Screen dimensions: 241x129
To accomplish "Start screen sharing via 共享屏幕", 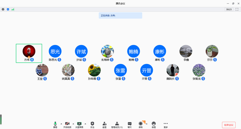I will pyautogui.click(x=79, y=124).
